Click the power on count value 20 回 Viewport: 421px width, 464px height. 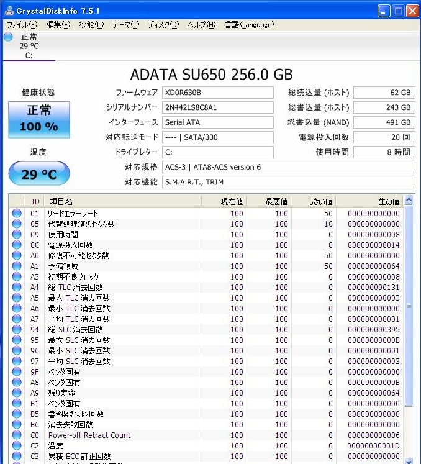point(384,137)
